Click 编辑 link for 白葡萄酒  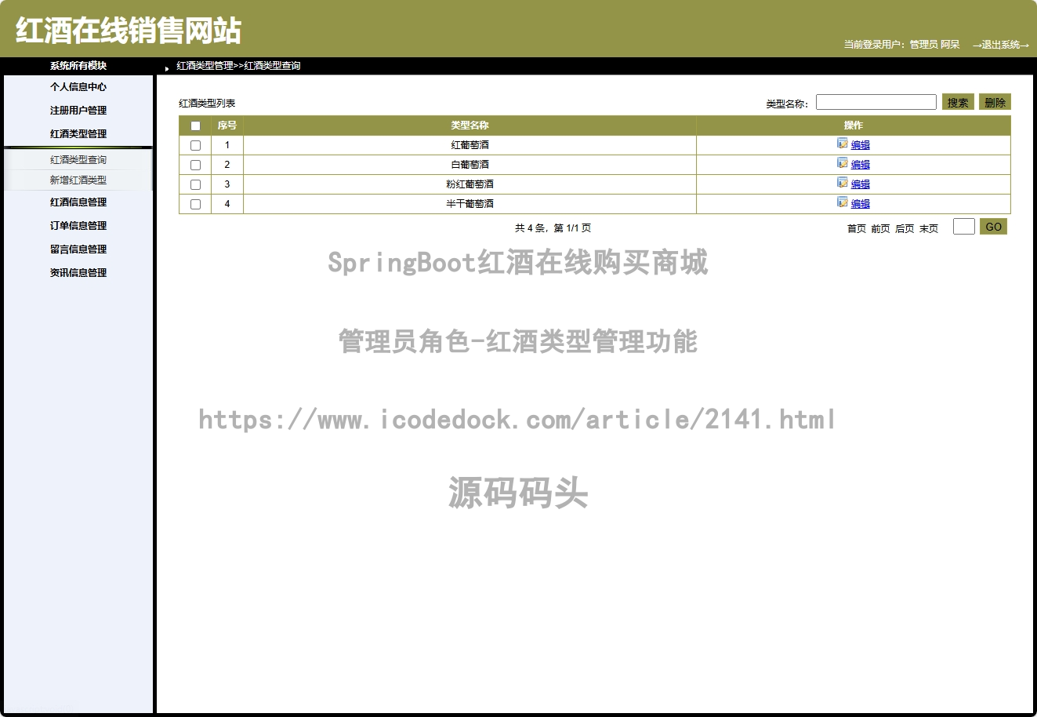coord(861,165)
